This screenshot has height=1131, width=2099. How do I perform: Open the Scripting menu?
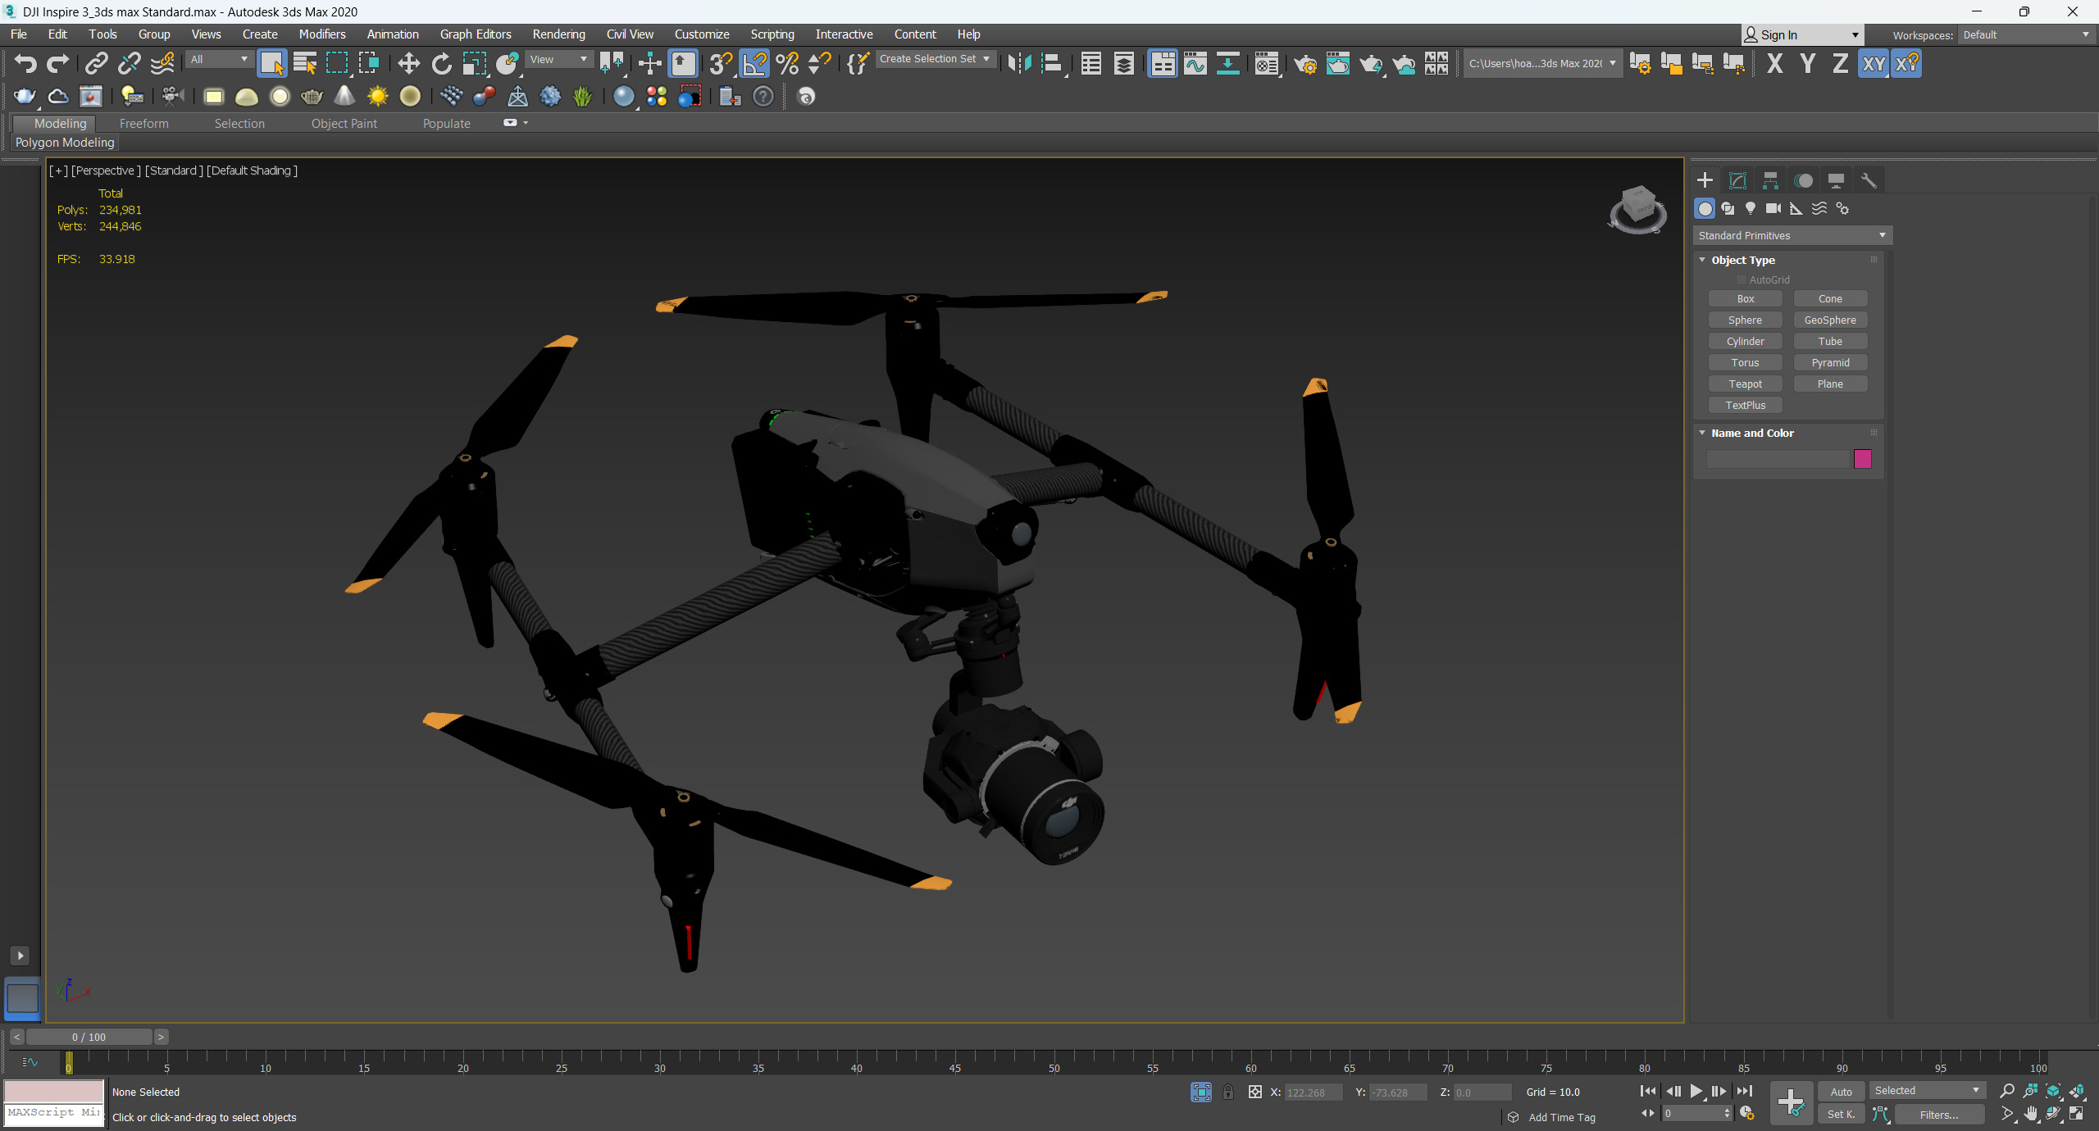(x=772, y=34)
